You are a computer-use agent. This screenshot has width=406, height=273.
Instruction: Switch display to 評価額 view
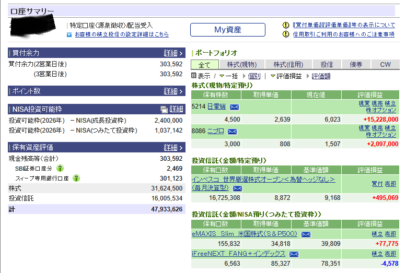click(x=321, y=76)
